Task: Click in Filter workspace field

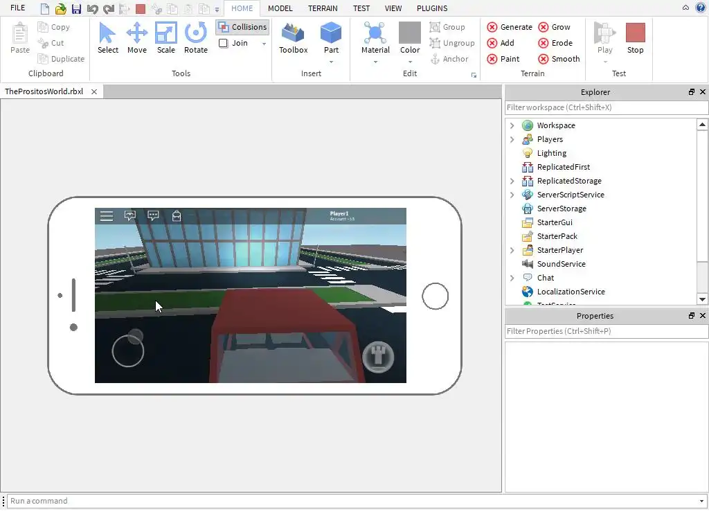Action: (606, 107)
